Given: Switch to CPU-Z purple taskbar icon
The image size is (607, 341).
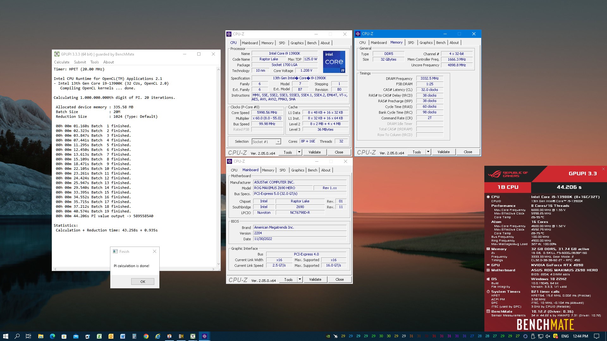Looking at the screenshot, I should click(204, 336).
